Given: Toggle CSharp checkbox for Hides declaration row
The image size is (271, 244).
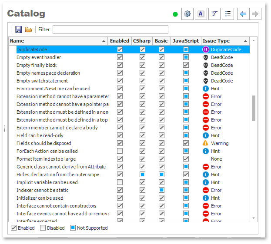Looking at the screenshot, I should click(x=142, y=175).
